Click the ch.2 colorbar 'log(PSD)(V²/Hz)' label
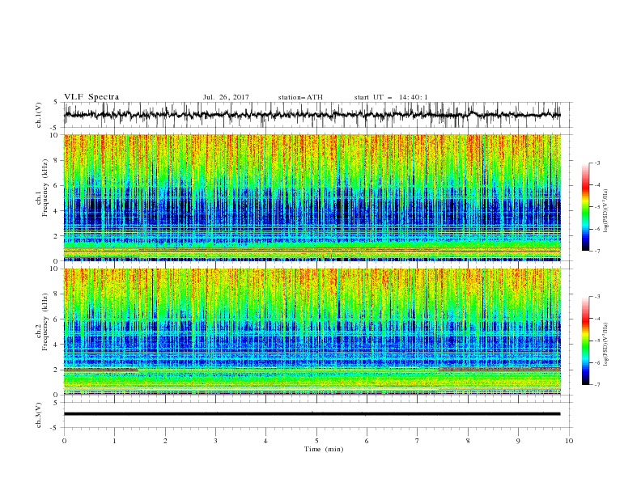Viewport: 641px width, 495px height. (x=606, y=345)
